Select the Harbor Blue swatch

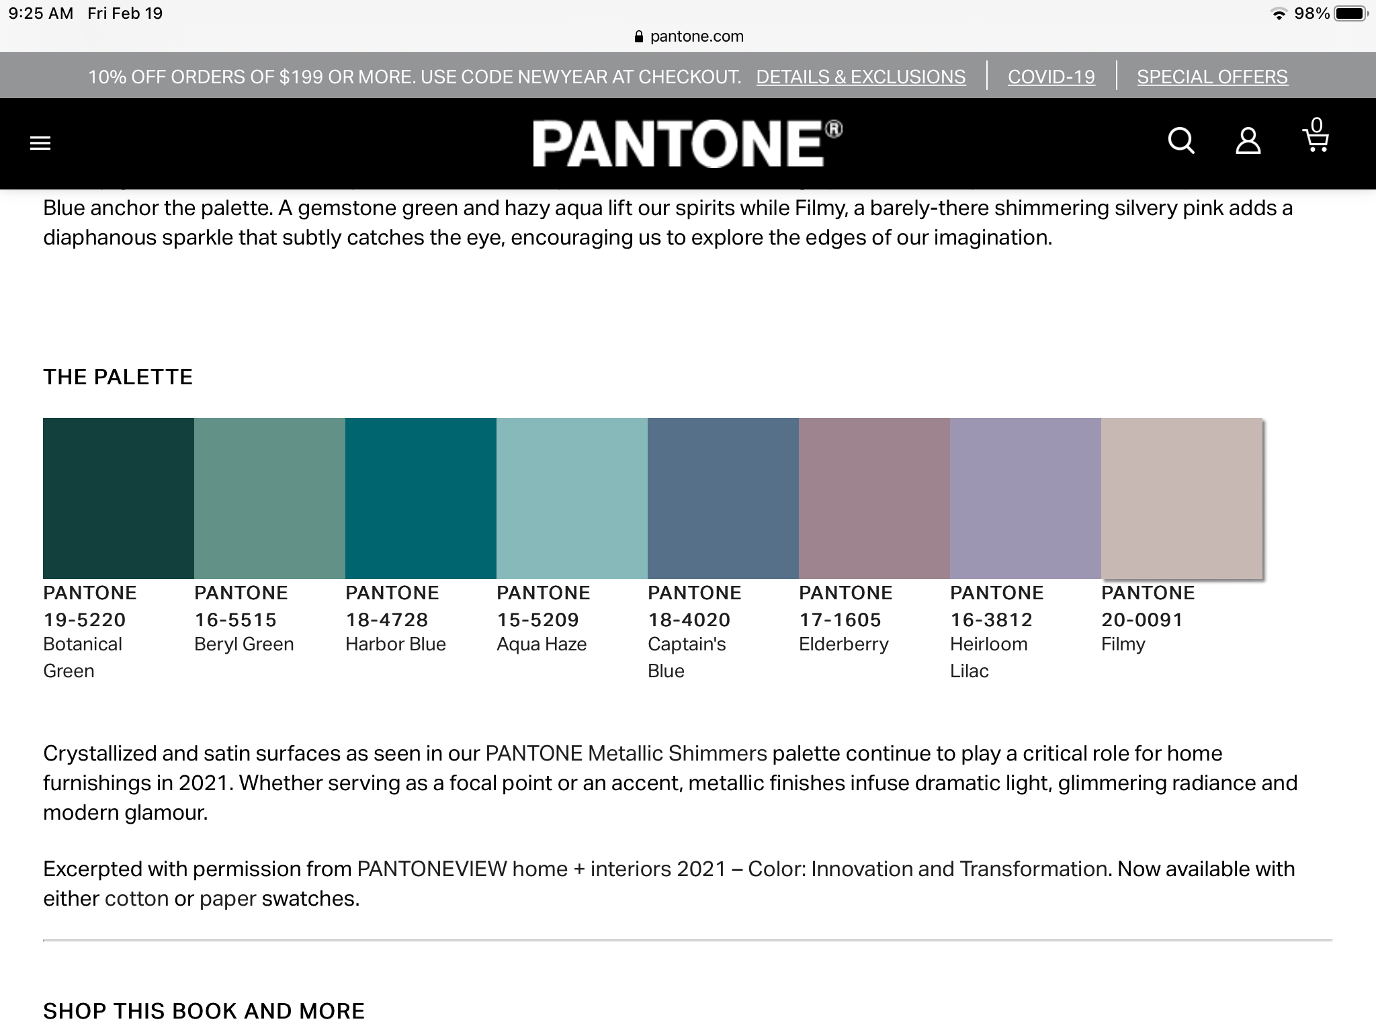click(x=421, y=498)
